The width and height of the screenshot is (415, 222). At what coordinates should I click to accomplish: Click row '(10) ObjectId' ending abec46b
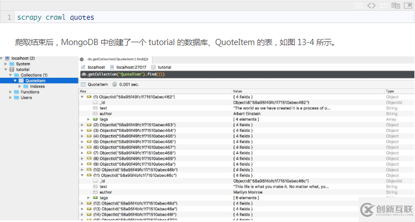(136, 170)
